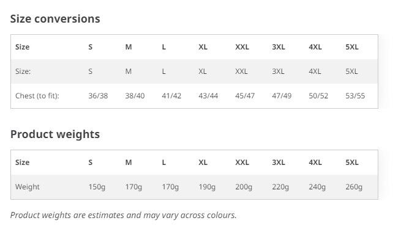Select the 200g weight value
Viewport: 393px width, 237px height.
(244, 187)
